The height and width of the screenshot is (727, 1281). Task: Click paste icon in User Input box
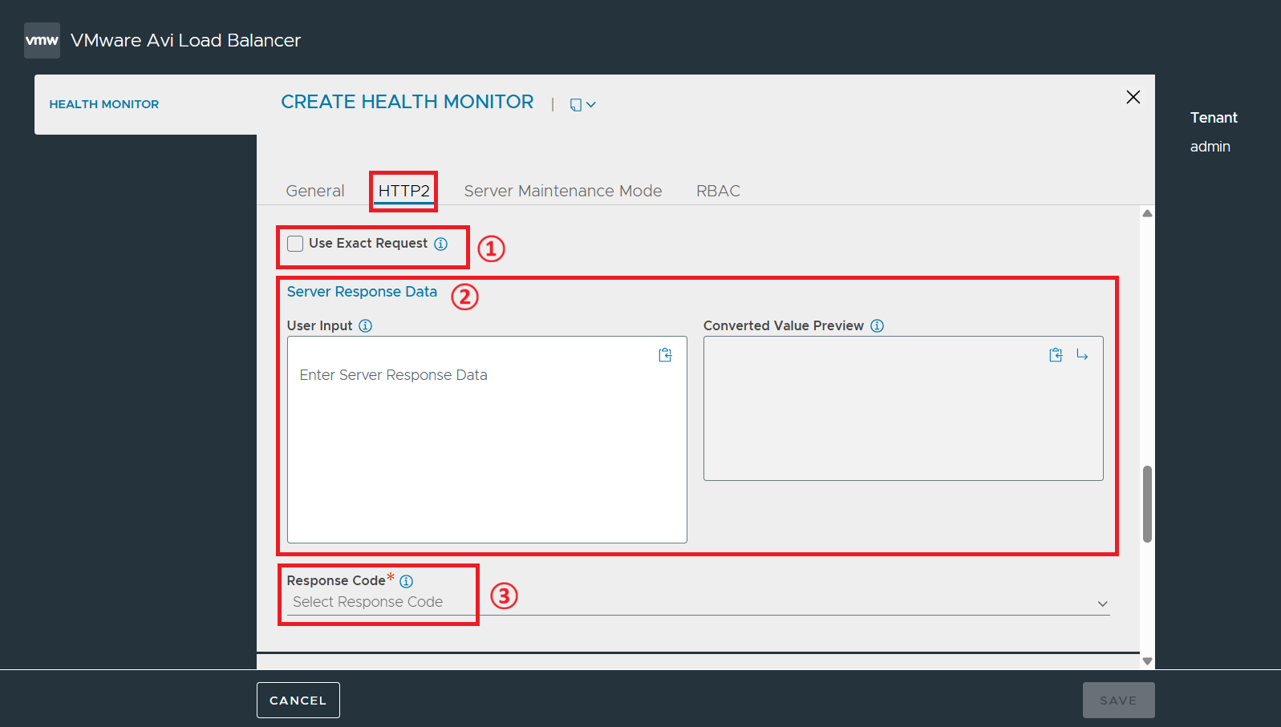click(x=665, y=355)
